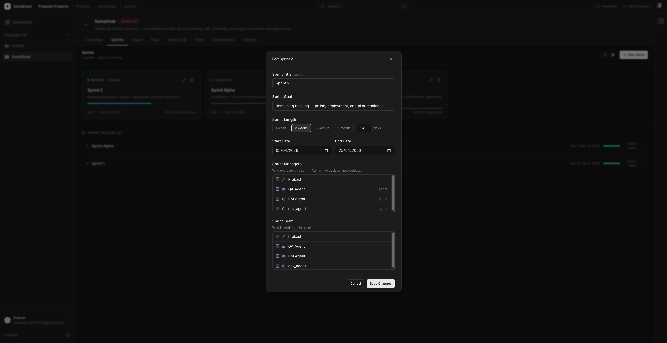Screen dimensions: 667x343
Task: Select the 2 weeks sprint length
Action: (301, 128)
